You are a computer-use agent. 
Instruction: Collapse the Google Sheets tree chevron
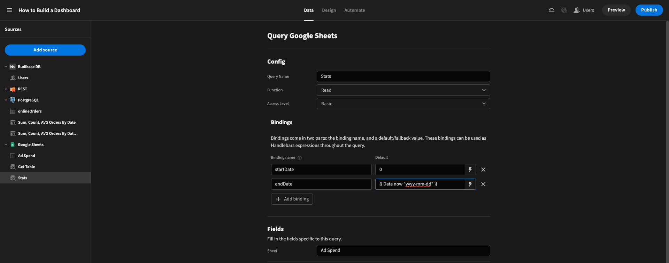tap(6, 145)
